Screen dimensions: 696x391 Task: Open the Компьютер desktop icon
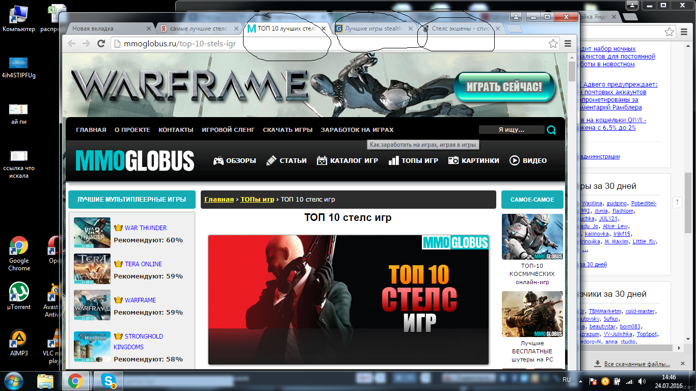[x=19, y=18]
